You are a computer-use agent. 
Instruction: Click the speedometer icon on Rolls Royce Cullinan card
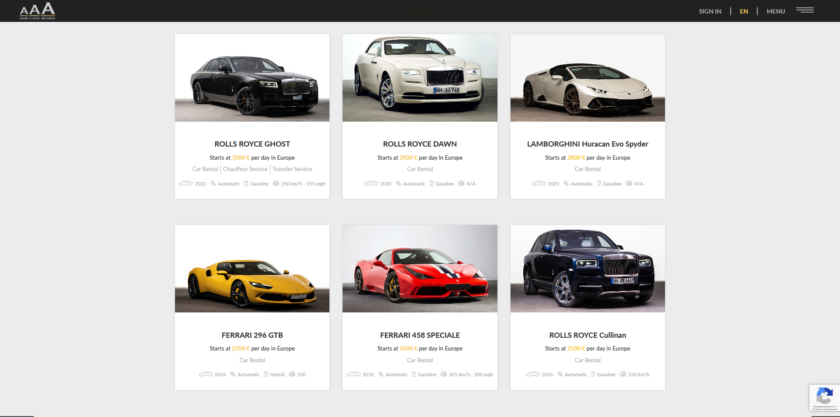pyautogui.click(x=623, y=375)
